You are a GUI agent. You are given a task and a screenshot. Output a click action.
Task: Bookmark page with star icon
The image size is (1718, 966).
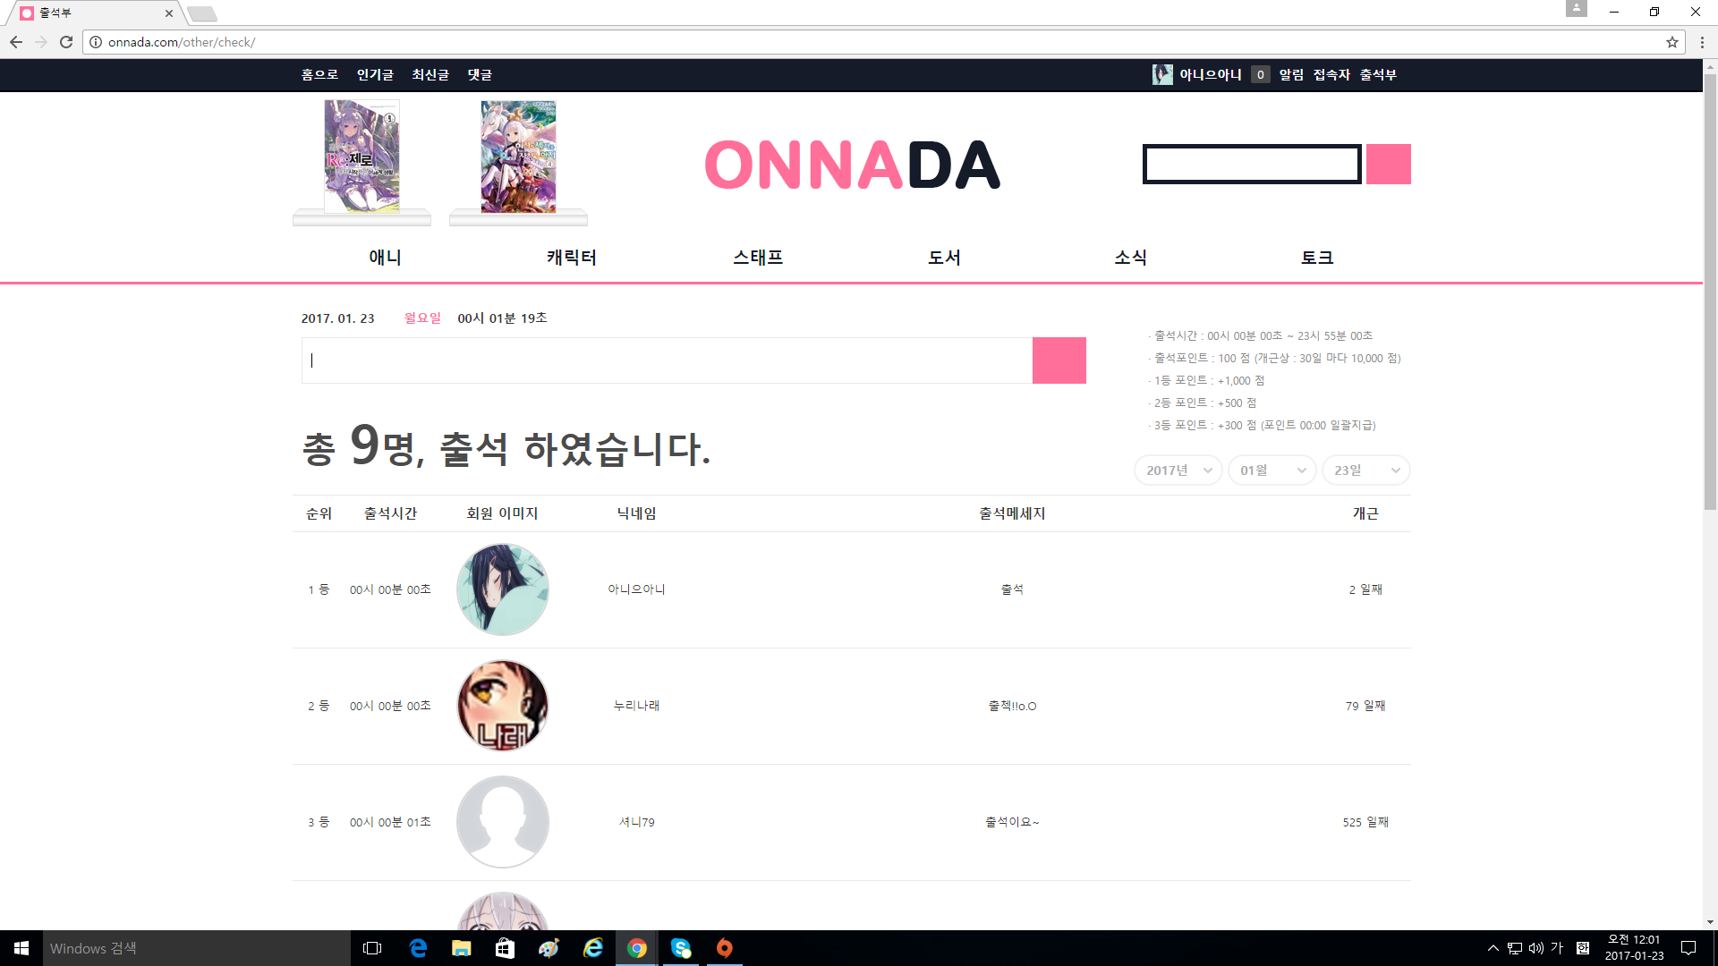(1671, 42)
